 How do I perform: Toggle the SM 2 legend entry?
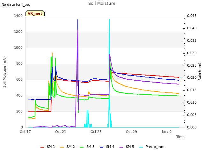point(68,147)
